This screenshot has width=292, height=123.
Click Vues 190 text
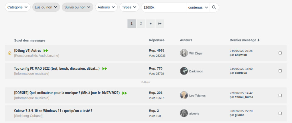pos(155,116)
